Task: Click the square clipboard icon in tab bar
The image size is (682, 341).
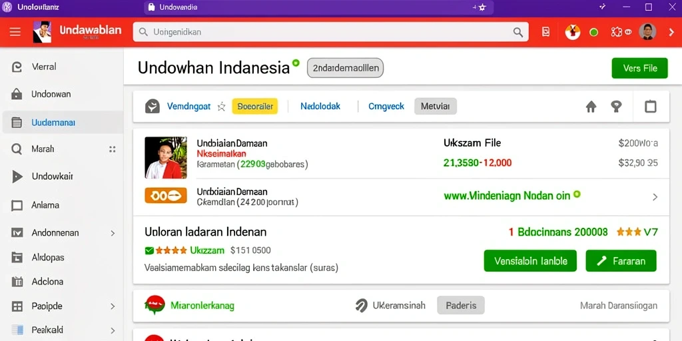Action: (x=650, y=107)
